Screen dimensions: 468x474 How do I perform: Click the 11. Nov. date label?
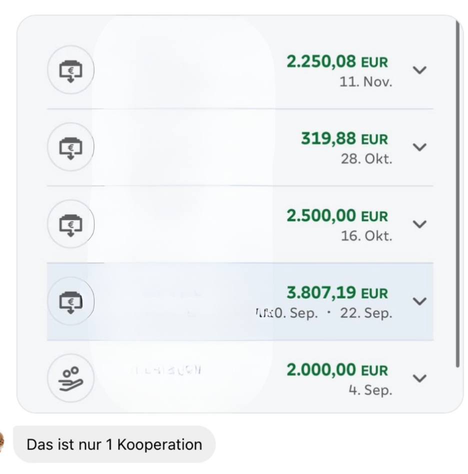[366, 81]
